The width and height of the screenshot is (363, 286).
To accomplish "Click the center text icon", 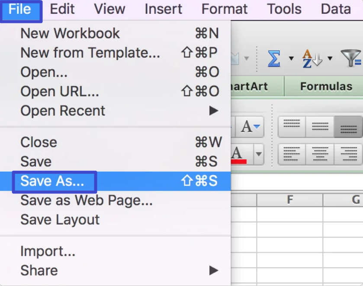I will click(320, 154).
